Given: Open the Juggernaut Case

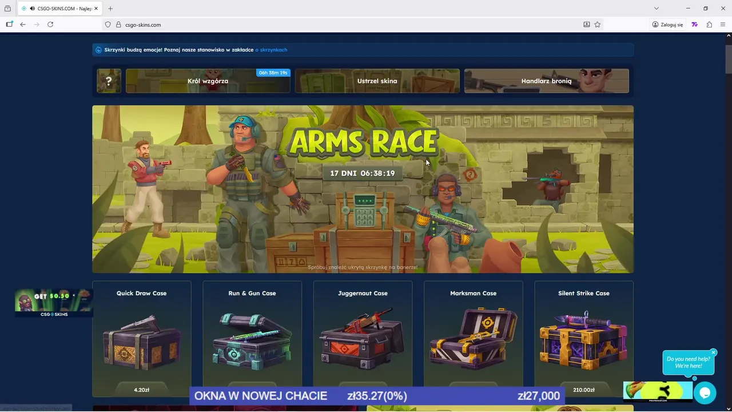Looking at the screenshot, I should 363,339.
